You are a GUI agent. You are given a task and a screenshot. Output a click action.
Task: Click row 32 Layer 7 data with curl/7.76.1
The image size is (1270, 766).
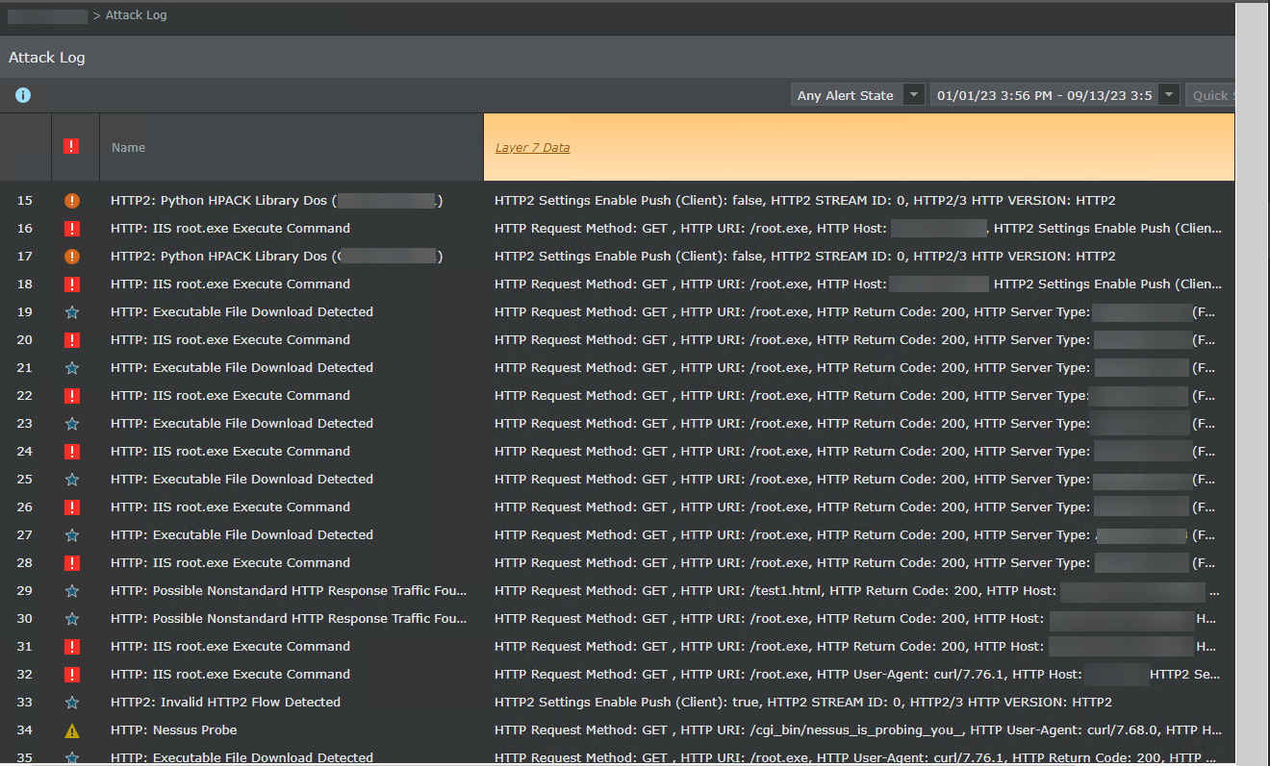point(857,675)
